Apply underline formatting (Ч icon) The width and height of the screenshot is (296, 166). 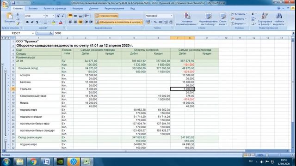pos(37,22)
